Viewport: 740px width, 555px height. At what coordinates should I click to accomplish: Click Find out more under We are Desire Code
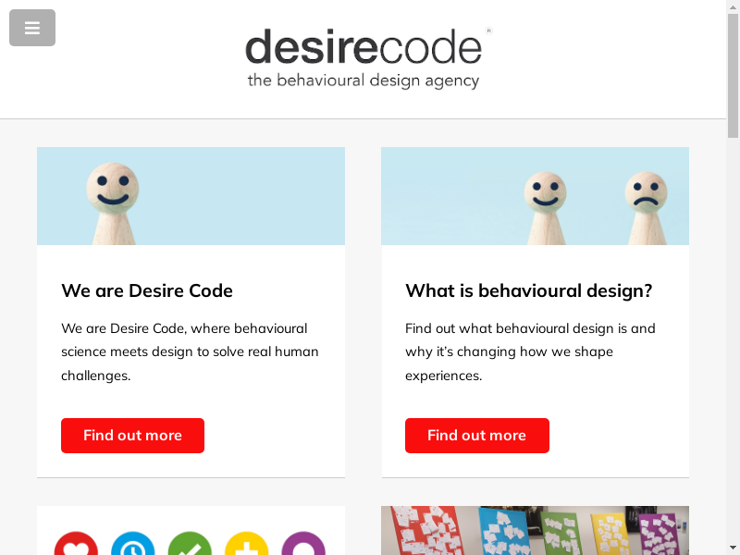132,436
